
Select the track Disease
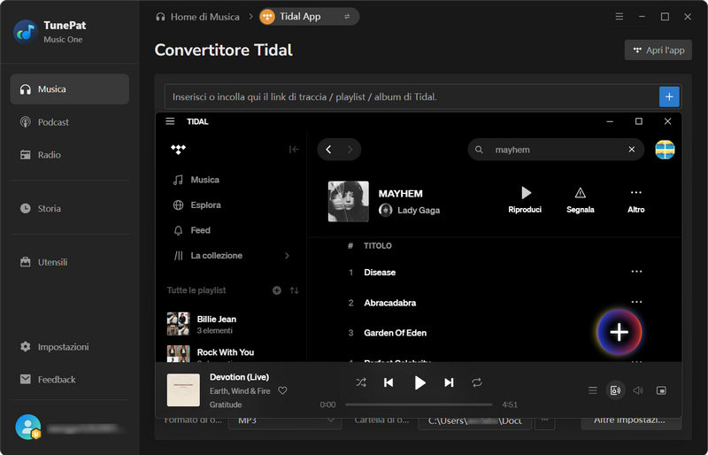pyautogui.click(x=380, y=273)
